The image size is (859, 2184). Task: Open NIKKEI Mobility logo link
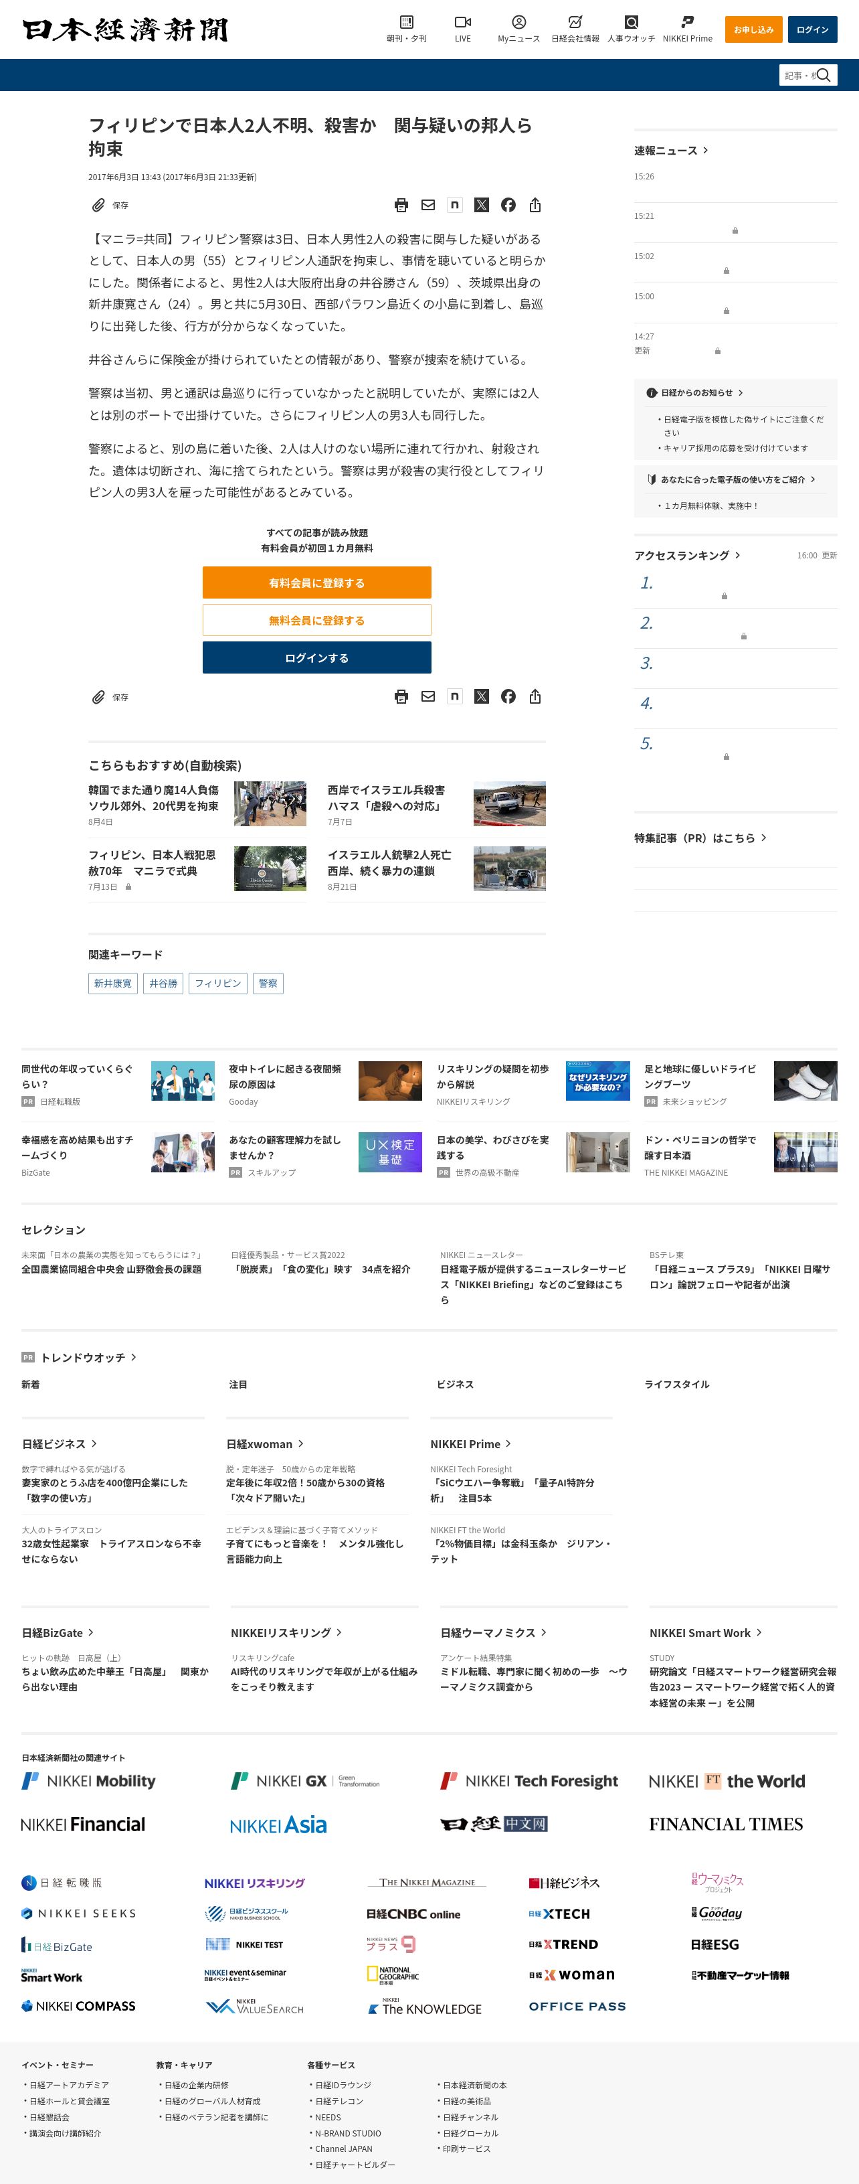click(89, 1782)
